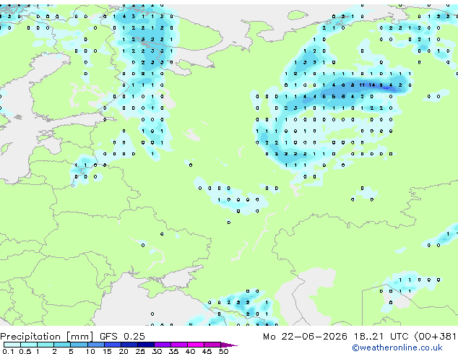The image size is (458, 354).
Task: Click the legend swatch between 0.5 and 1
Action: (29, 345)
